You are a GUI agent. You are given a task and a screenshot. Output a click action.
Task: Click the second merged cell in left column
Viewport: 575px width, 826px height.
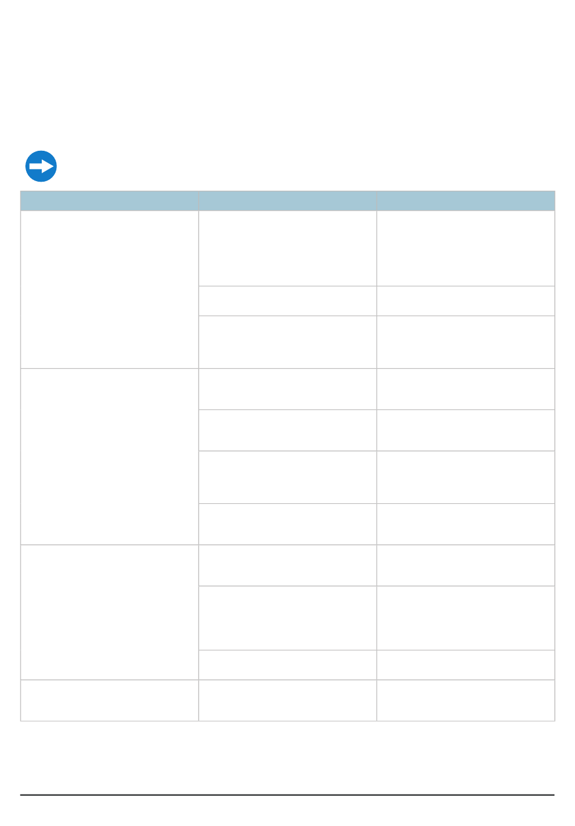pyautogui.click(x=110, y=457)
